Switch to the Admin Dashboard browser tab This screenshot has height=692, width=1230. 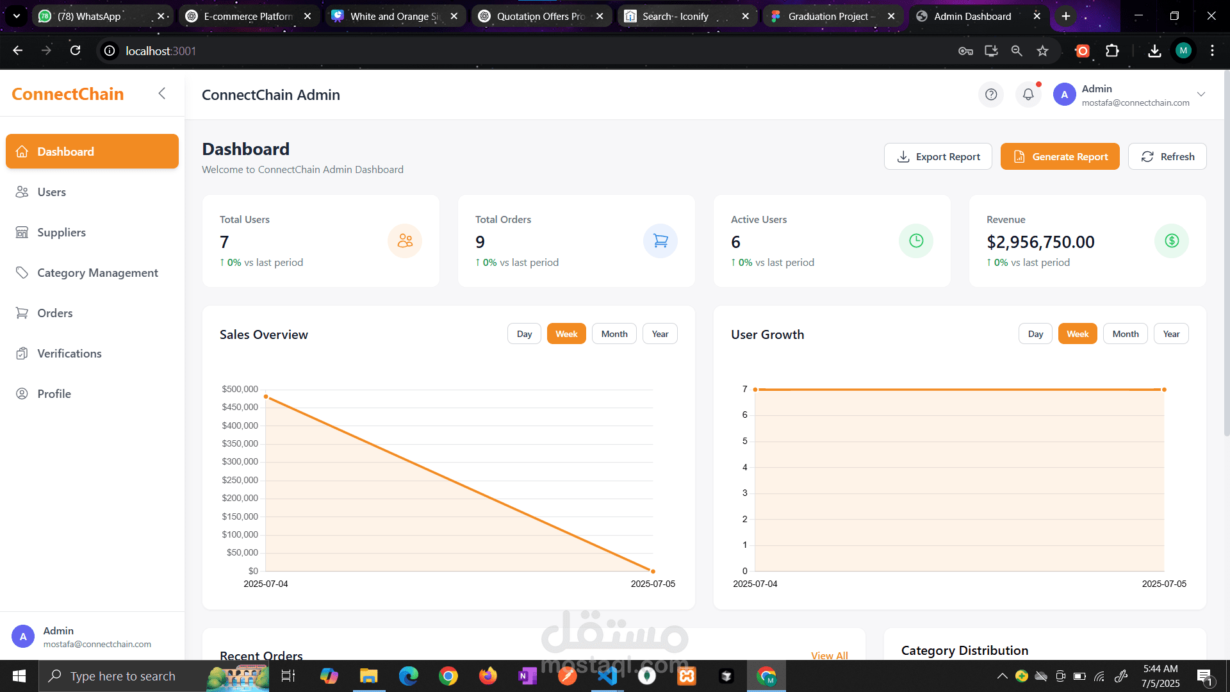[x=971, y=16]
